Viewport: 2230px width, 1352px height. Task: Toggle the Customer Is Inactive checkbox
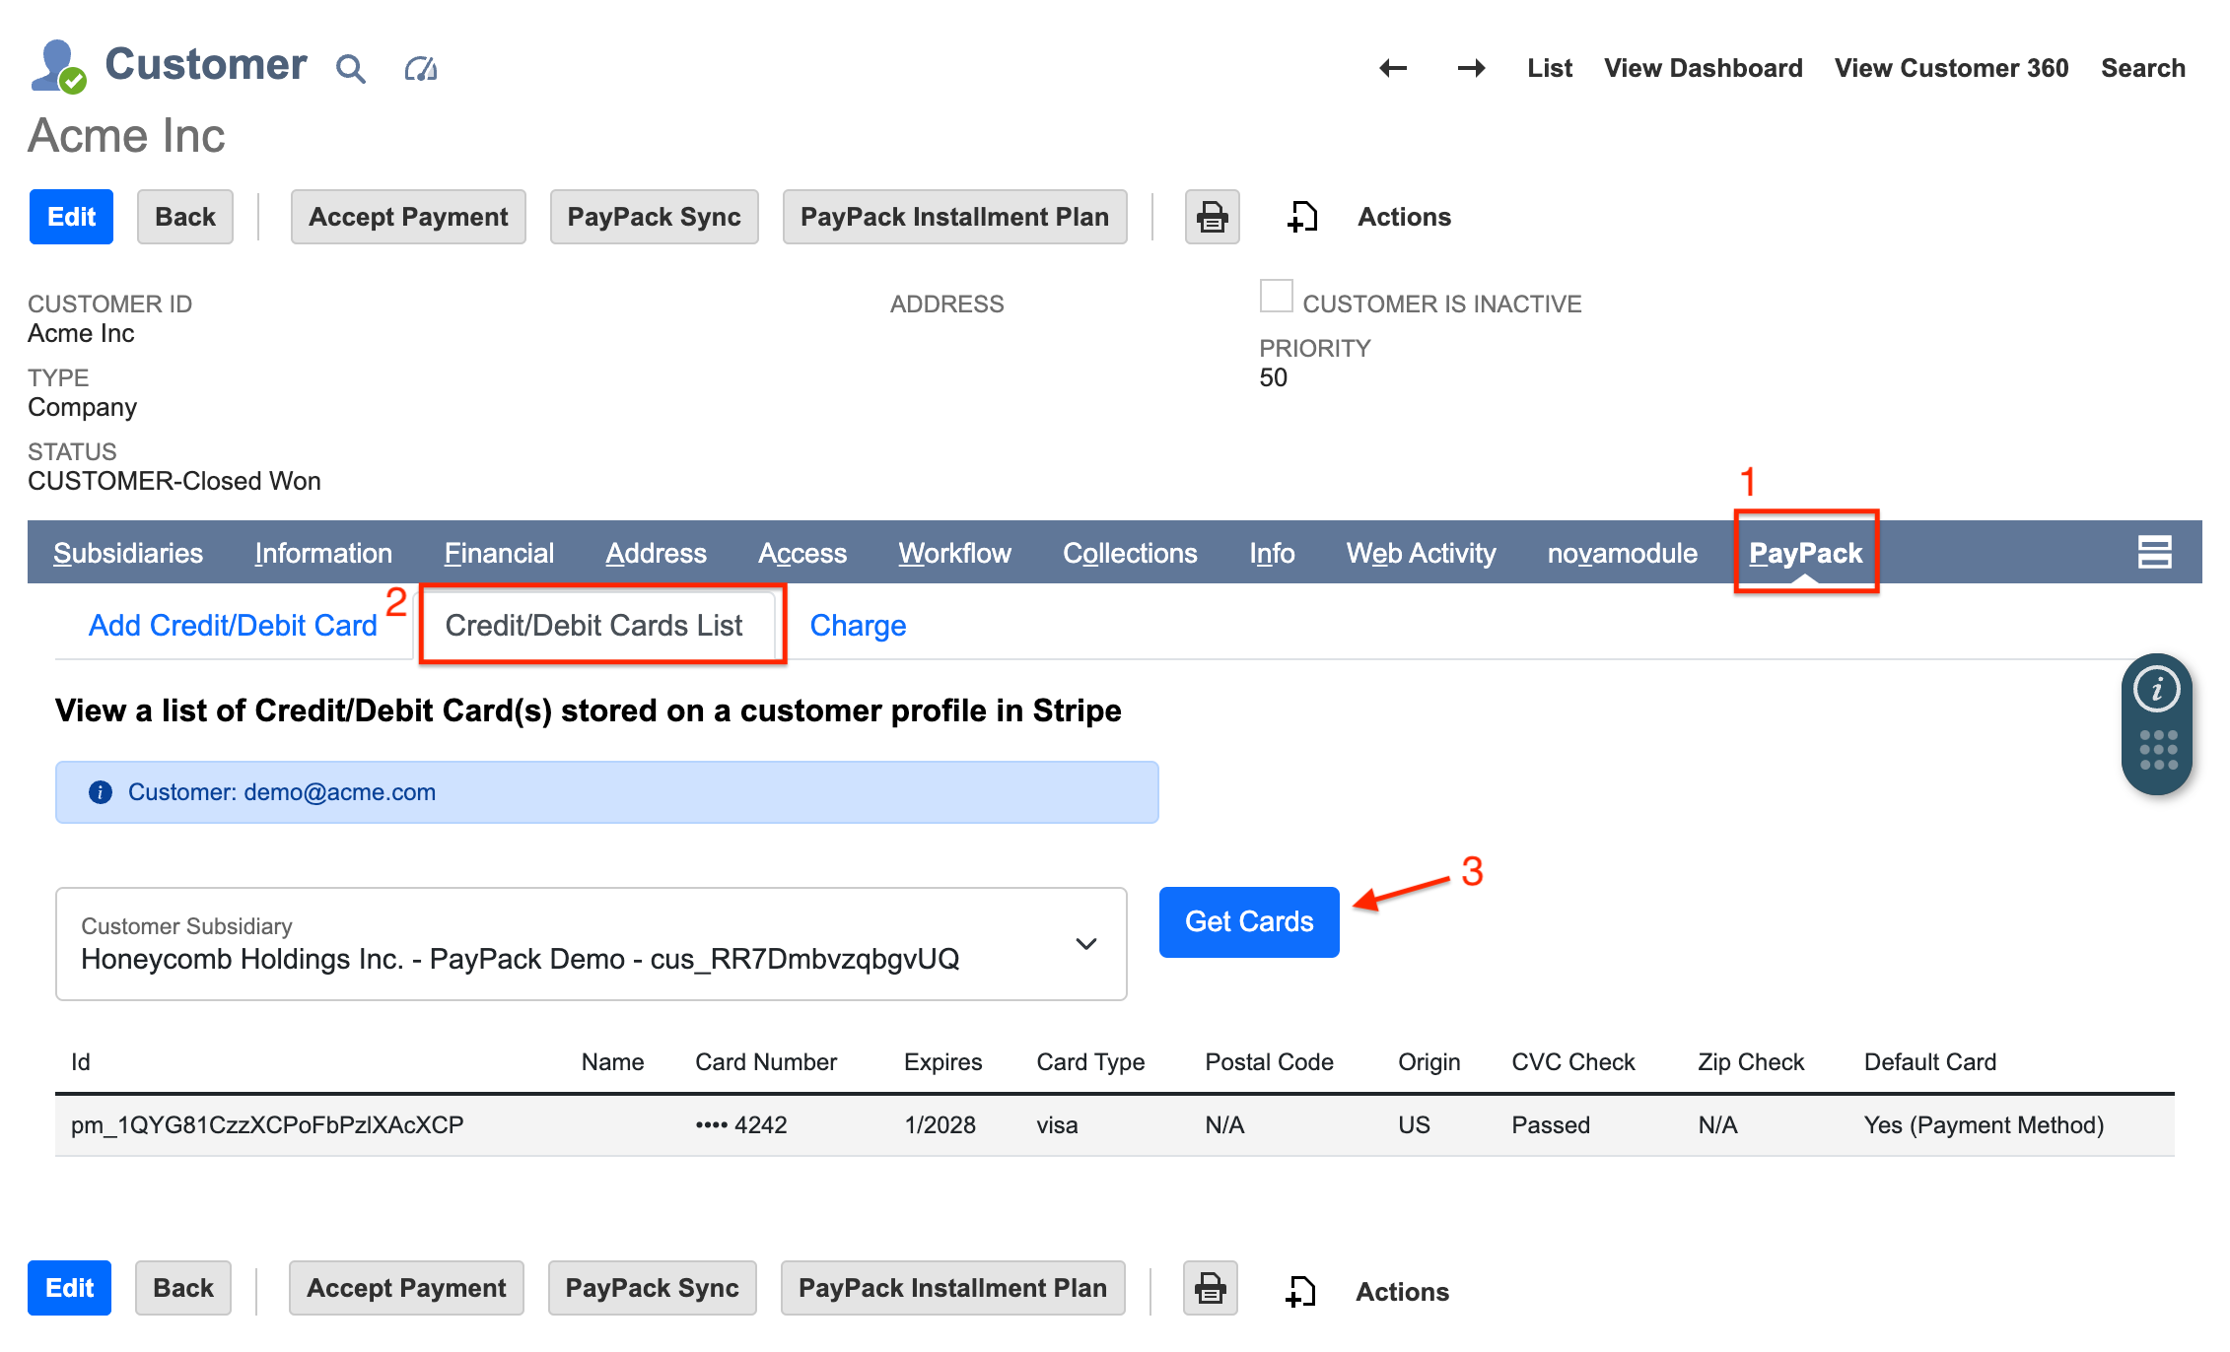(1276, 295)
